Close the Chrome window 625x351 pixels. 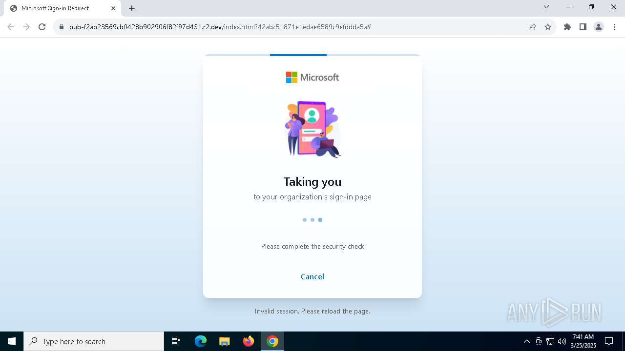pyautogui.click(x=614, y=7)
